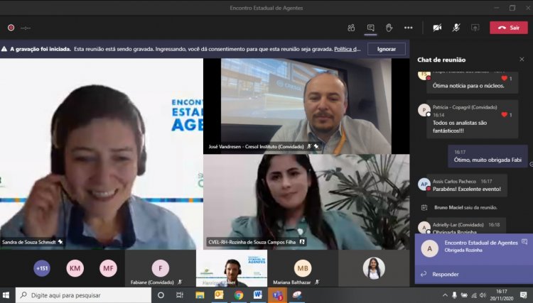Show hidden system tray icons
533x303 pixels.
click(x=445, y=295)
